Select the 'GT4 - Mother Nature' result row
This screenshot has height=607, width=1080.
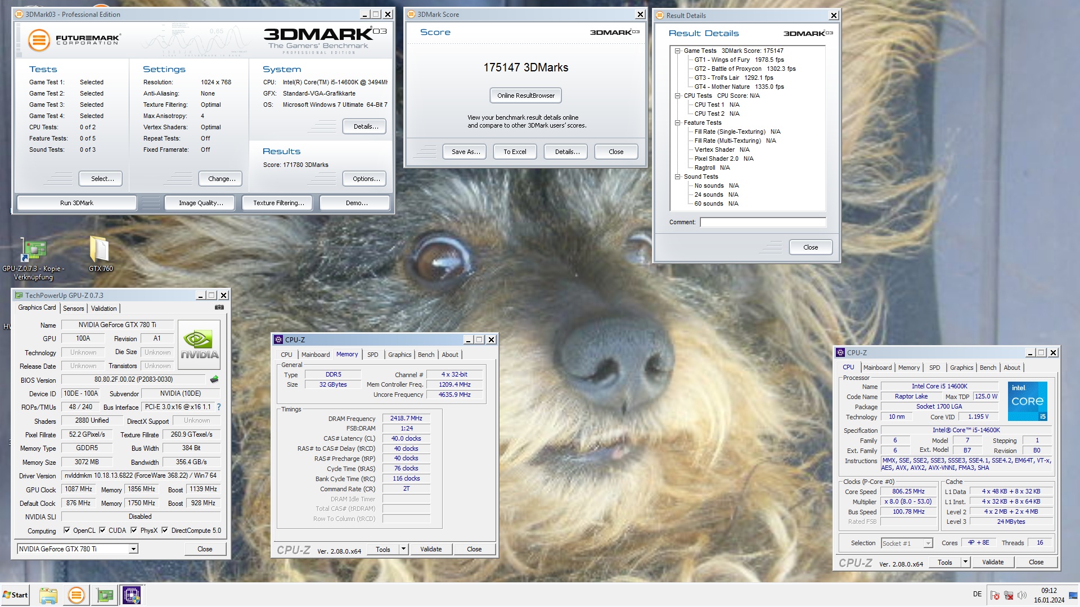(739, 87)
